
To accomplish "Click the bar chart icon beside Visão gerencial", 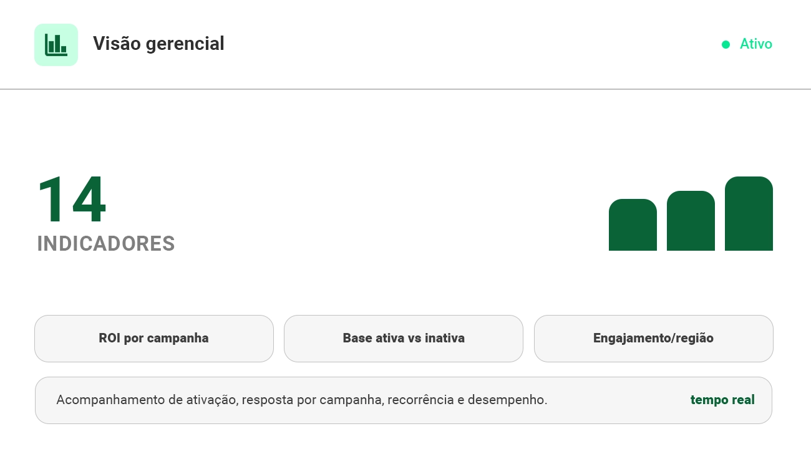I will 56,44.
